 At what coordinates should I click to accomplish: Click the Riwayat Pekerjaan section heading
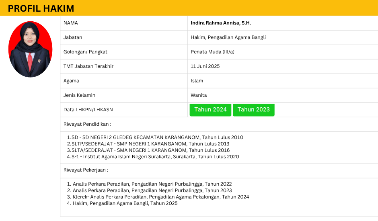(86, 170)
